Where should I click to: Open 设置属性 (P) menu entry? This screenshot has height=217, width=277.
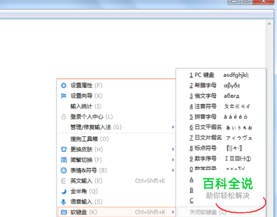coord(117,85)
